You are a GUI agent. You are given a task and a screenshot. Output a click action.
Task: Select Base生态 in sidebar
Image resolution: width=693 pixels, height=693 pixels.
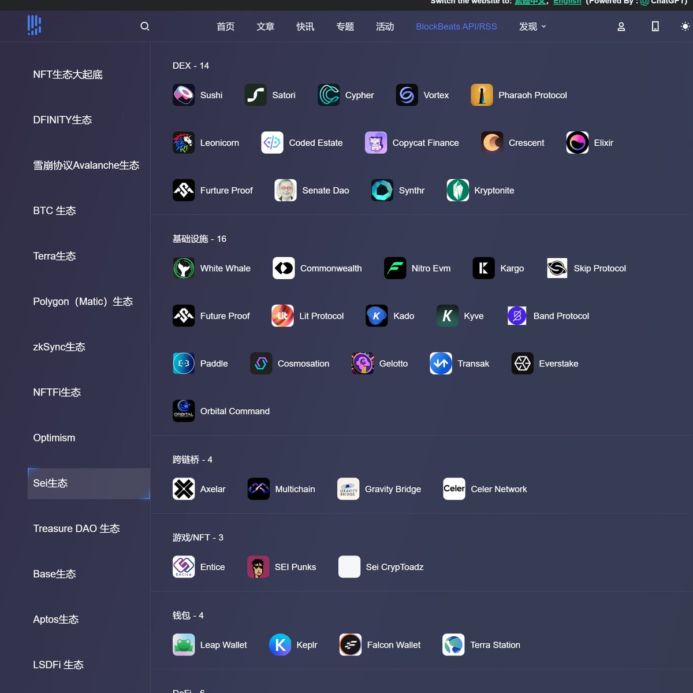tap(54, 574)
